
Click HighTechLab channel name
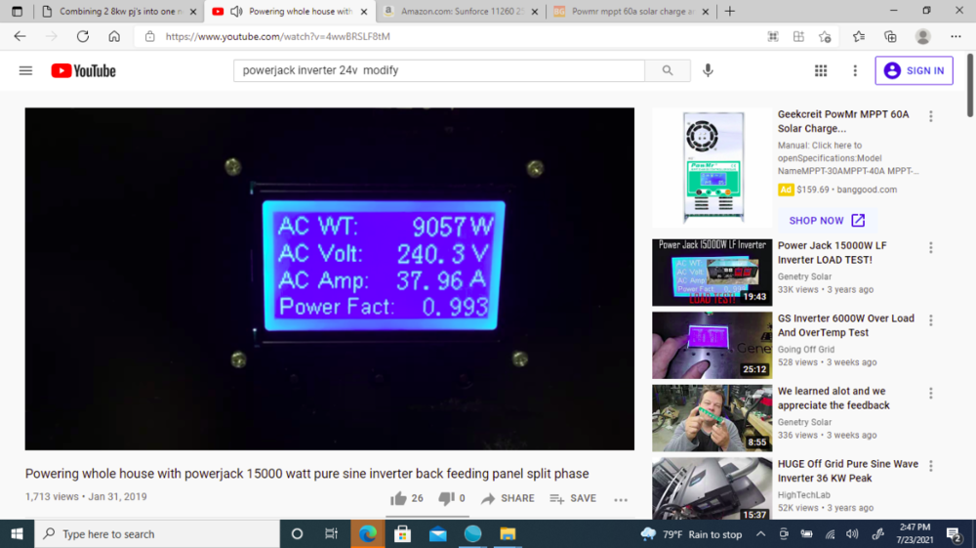point(803,495)
